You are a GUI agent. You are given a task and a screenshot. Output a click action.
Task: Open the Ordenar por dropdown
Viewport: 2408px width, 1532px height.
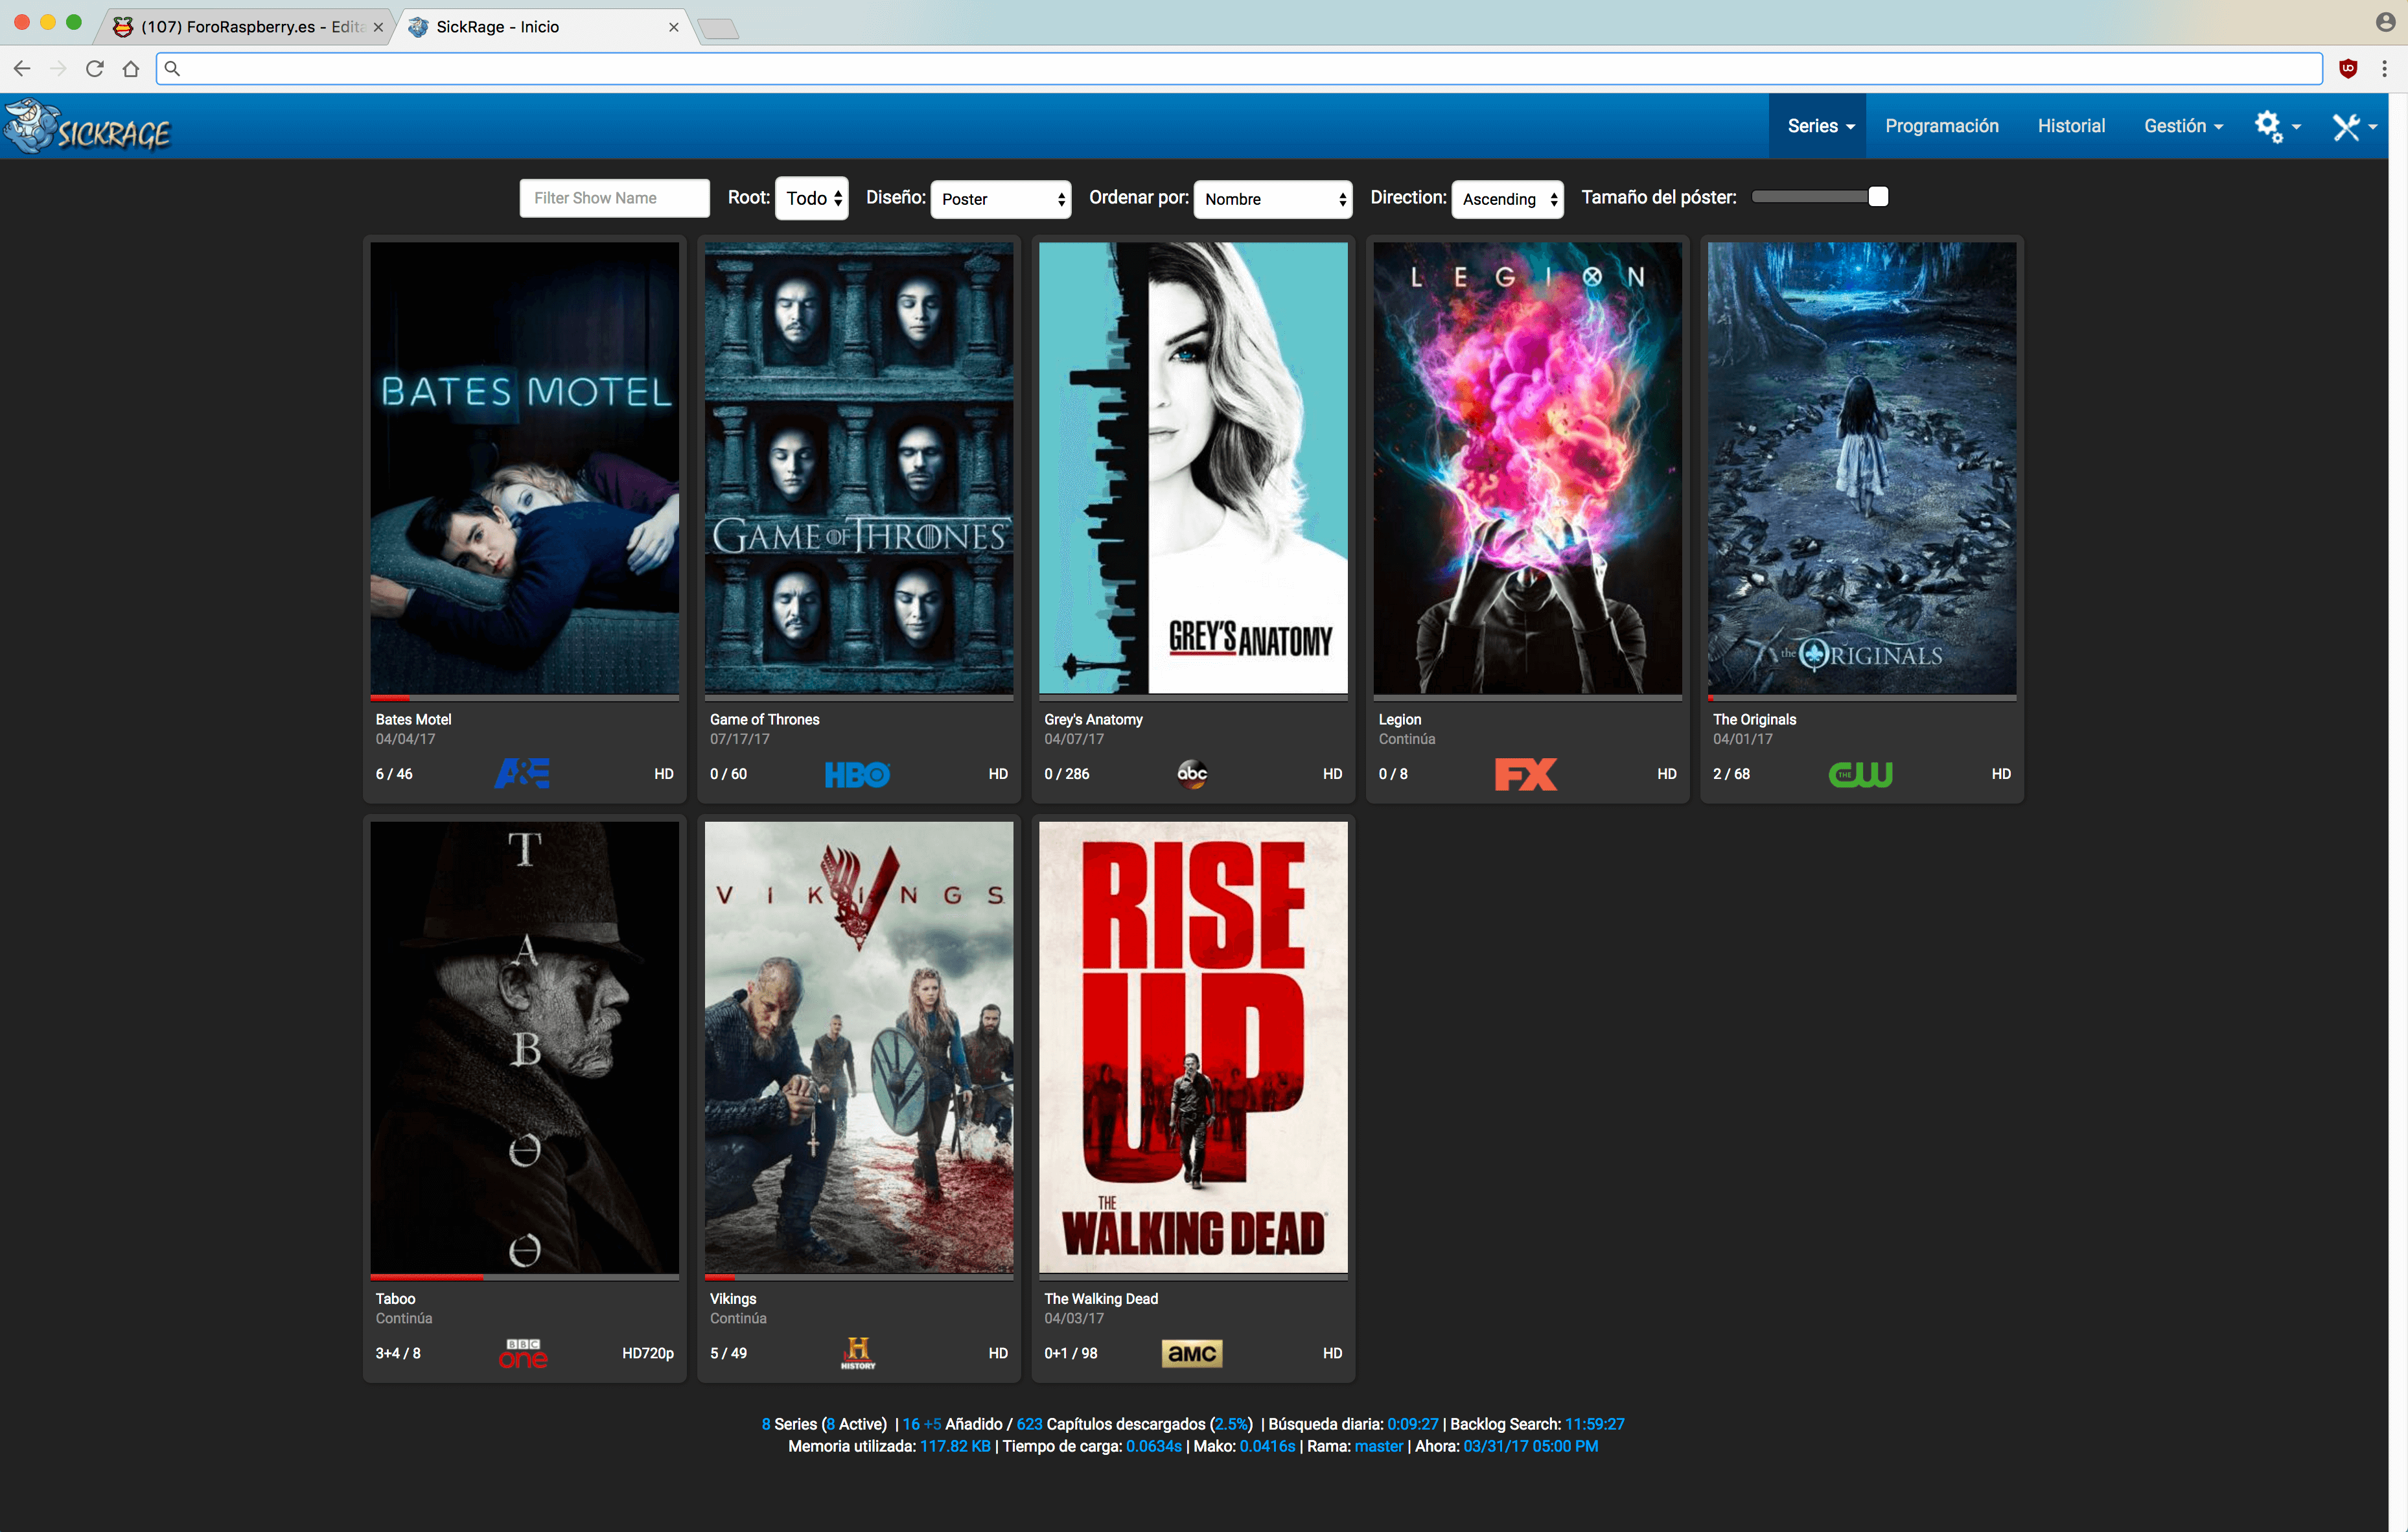(x=1272, y=199)
